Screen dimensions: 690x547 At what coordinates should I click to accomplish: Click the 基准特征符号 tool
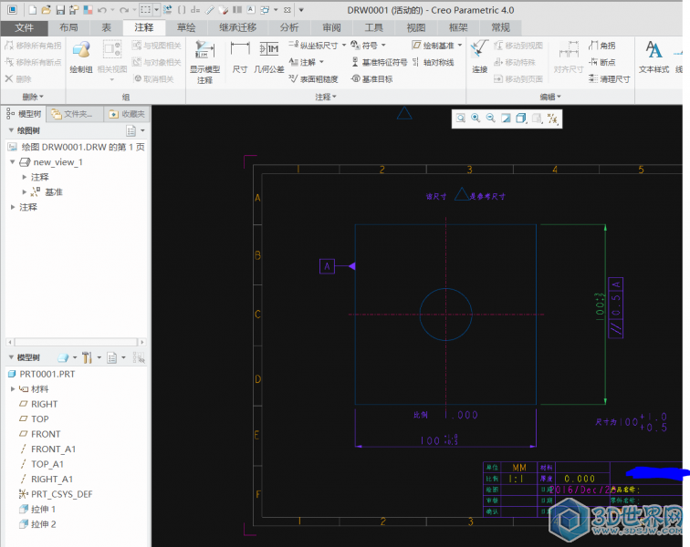[x=380, y=62]
